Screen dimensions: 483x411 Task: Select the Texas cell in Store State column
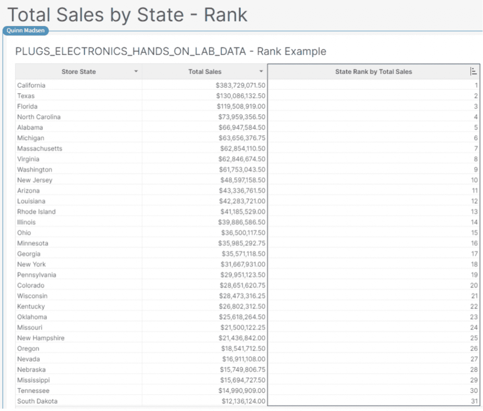(x=26, y=96)
